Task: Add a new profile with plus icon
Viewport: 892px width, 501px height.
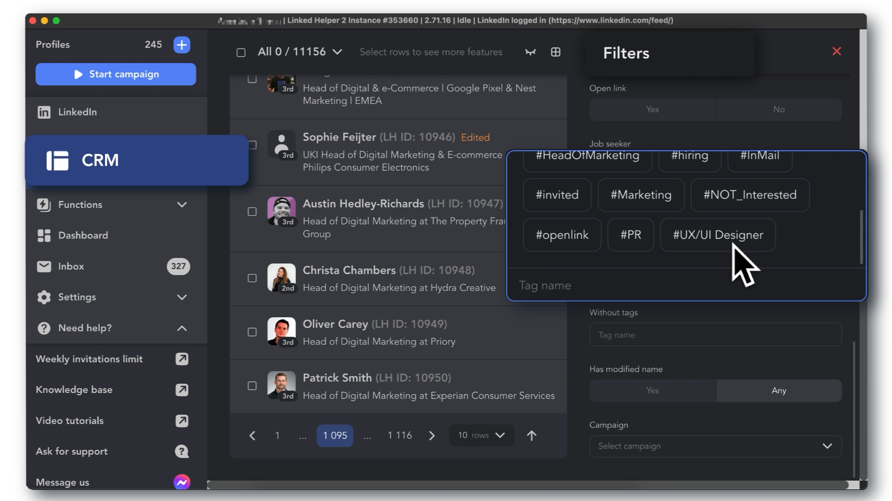Action: coord(182,45)
